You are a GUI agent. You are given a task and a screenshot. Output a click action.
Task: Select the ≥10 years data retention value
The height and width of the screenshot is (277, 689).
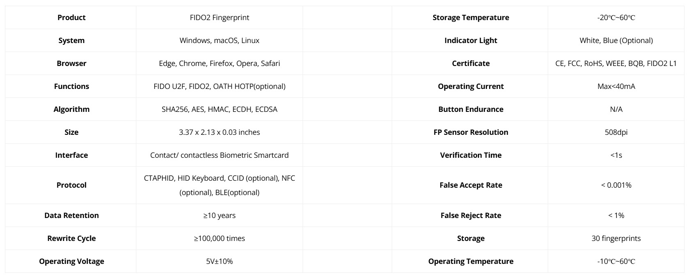point(219,216)
